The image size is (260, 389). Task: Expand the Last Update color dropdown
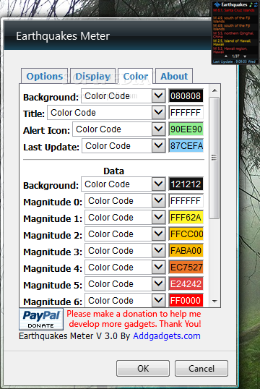[123, 146]
